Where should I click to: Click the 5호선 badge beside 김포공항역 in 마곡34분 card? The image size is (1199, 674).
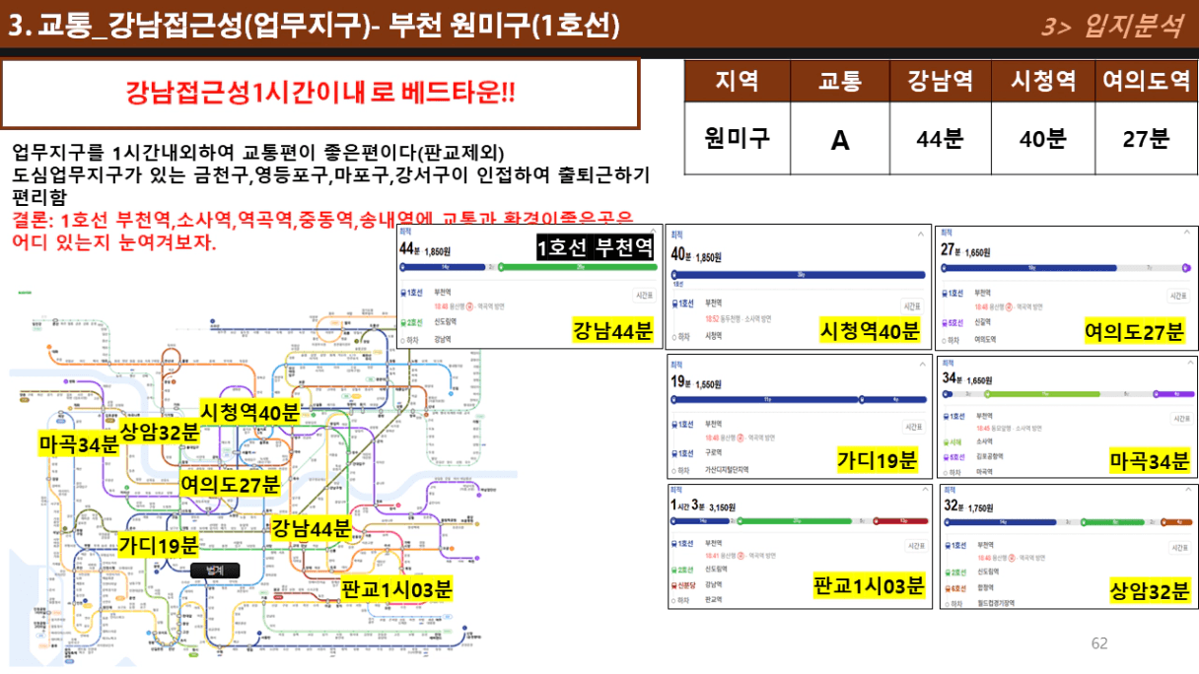[955, 457]
